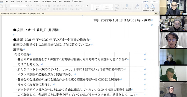Toggle Bold formatting
187x97 pixels.
(x=11, y=9)
